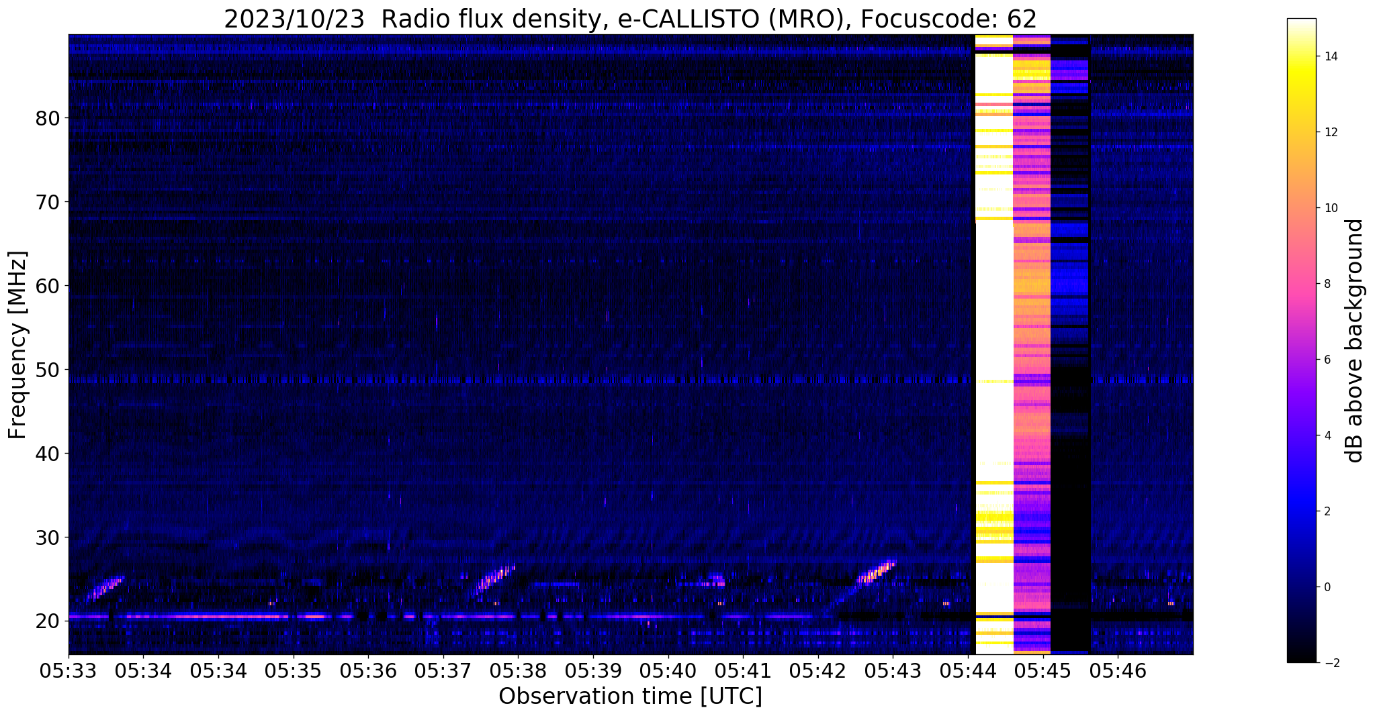Click the colorbar tick label 0
1375x716 pixels.
[1326, 587]
